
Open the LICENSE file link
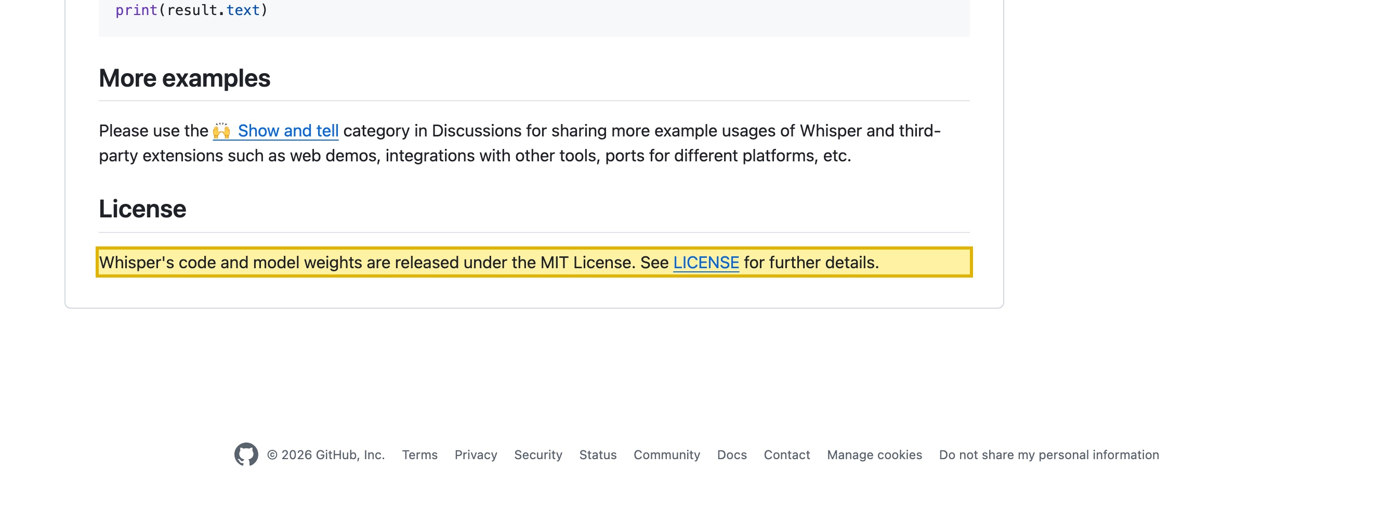[x=706, y=263]
